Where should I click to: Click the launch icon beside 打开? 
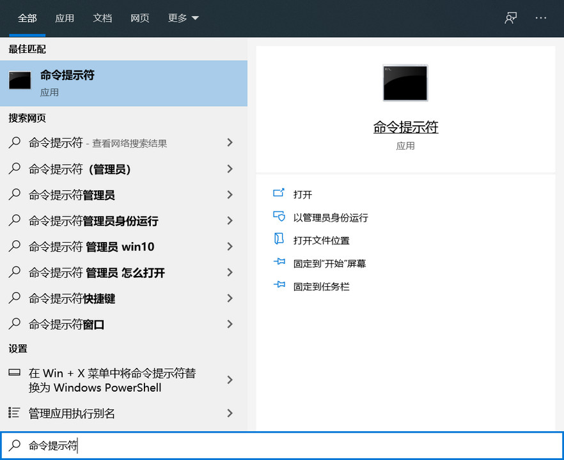coord(279,194)
